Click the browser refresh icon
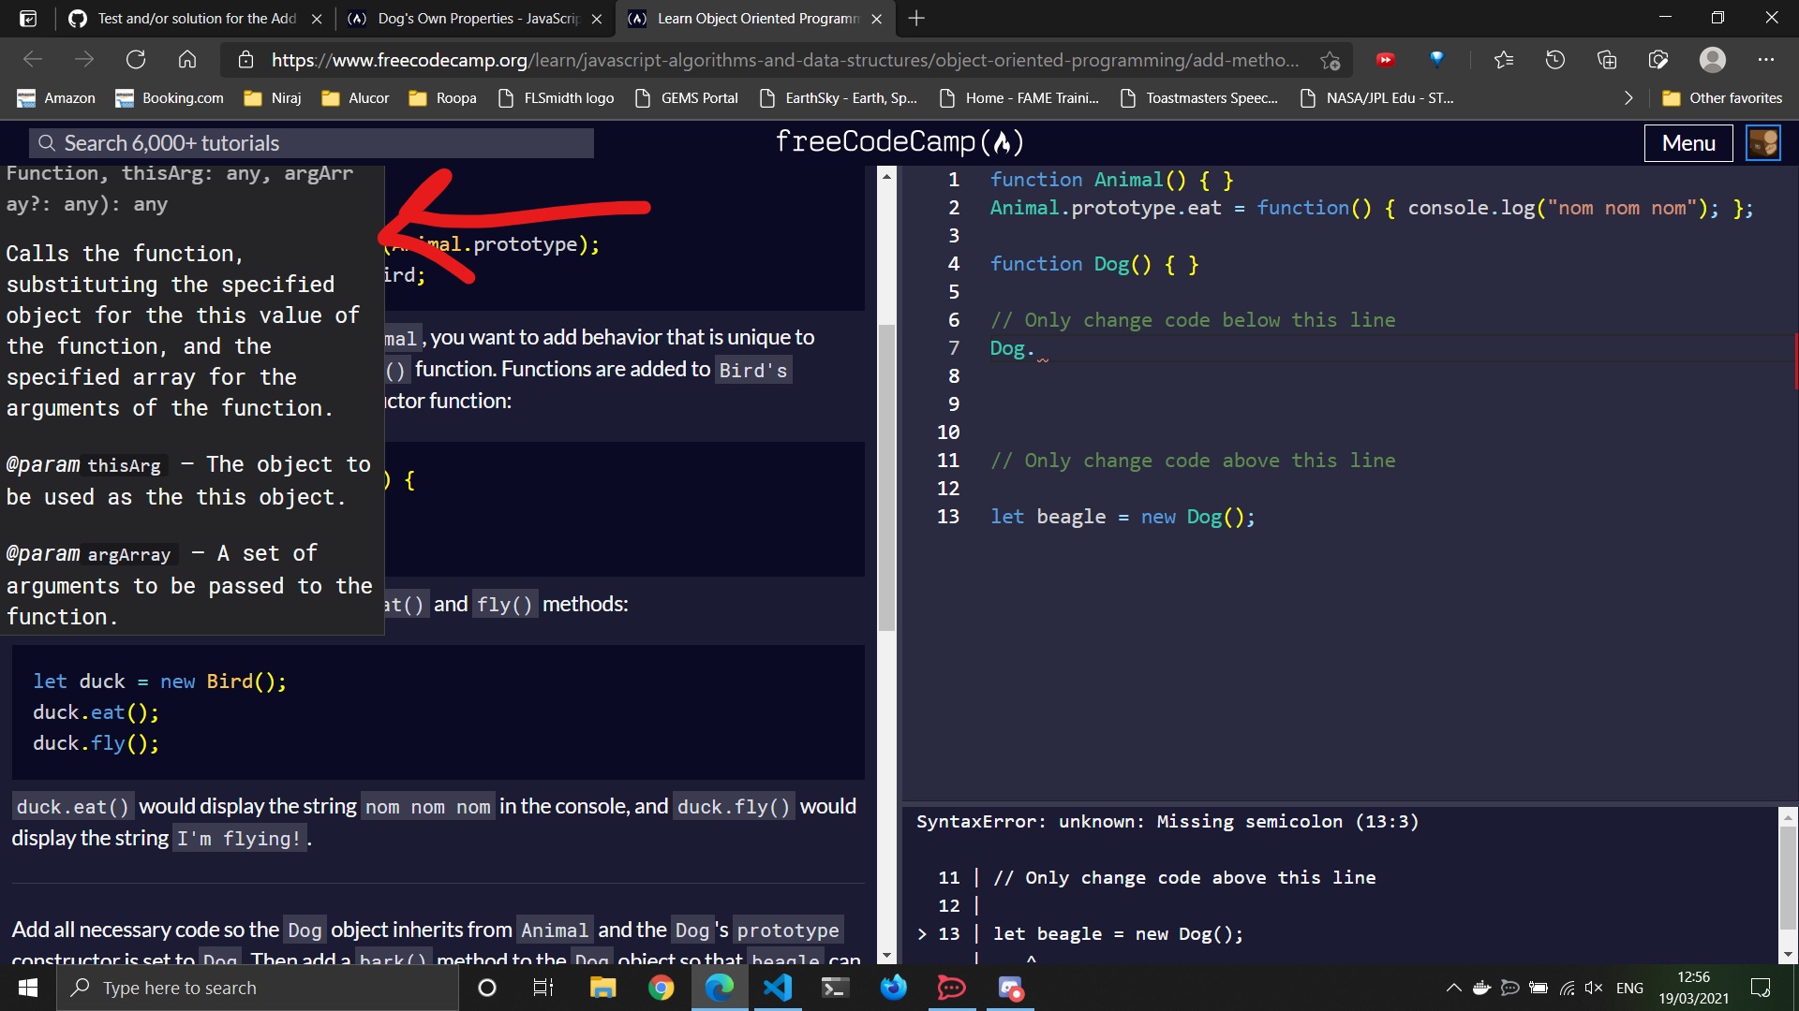The height and width of the screenshot is (1011, 1799). point(136,60)
